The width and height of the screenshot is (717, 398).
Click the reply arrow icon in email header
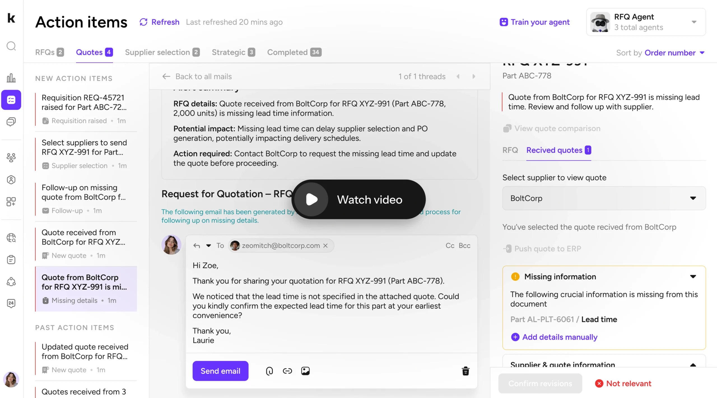pos(197,246)
